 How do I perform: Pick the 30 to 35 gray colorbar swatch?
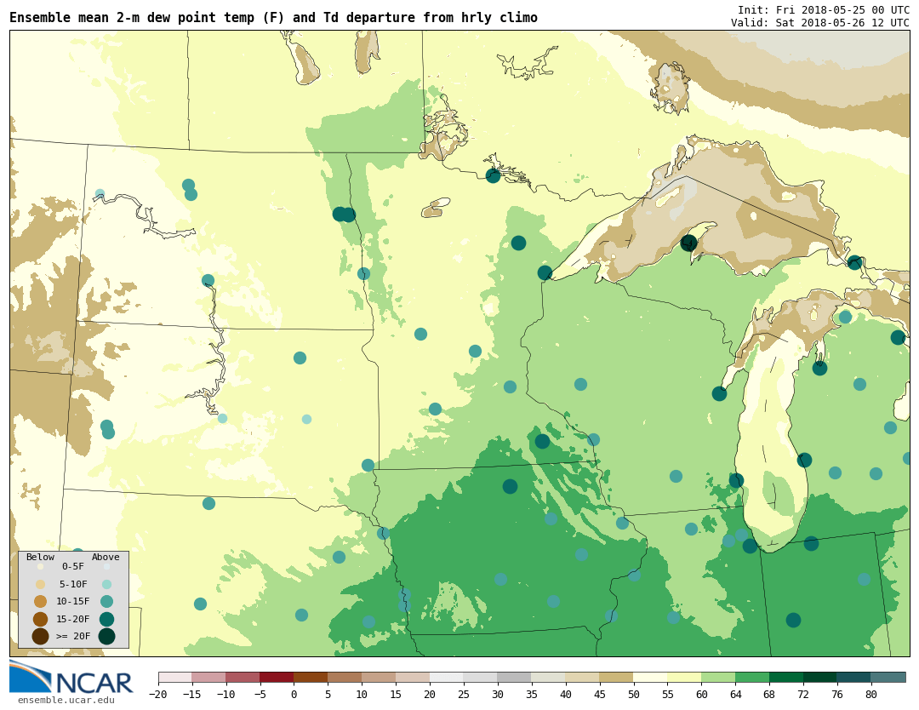515,678
